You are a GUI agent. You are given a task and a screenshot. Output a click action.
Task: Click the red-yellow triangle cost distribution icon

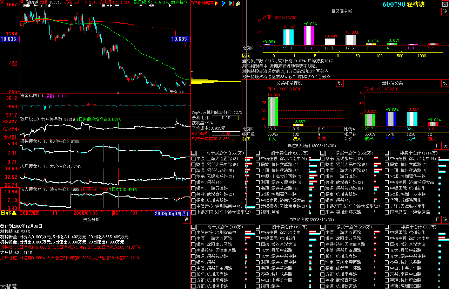217,4
